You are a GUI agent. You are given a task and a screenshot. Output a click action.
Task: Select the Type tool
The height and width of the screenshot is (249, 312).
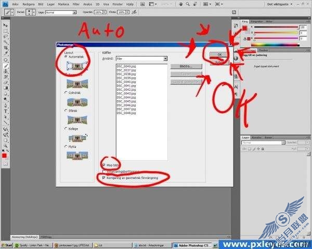coord(5,111)
